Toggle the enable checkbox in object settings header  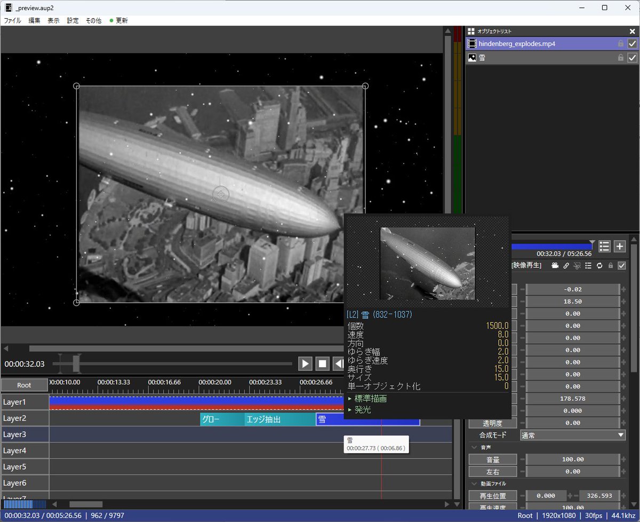621,265
